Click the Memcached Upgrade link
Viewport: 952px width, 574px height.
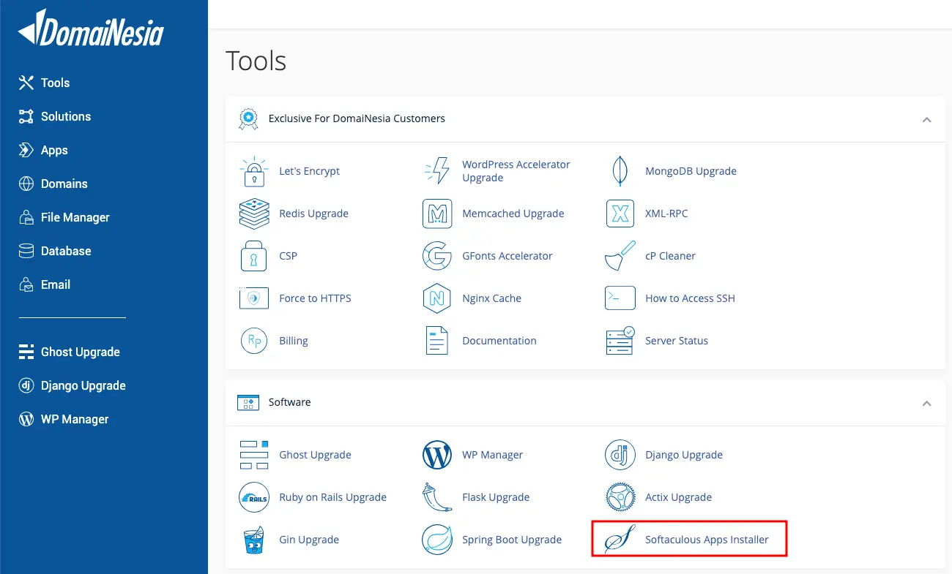tap(513, 214)
